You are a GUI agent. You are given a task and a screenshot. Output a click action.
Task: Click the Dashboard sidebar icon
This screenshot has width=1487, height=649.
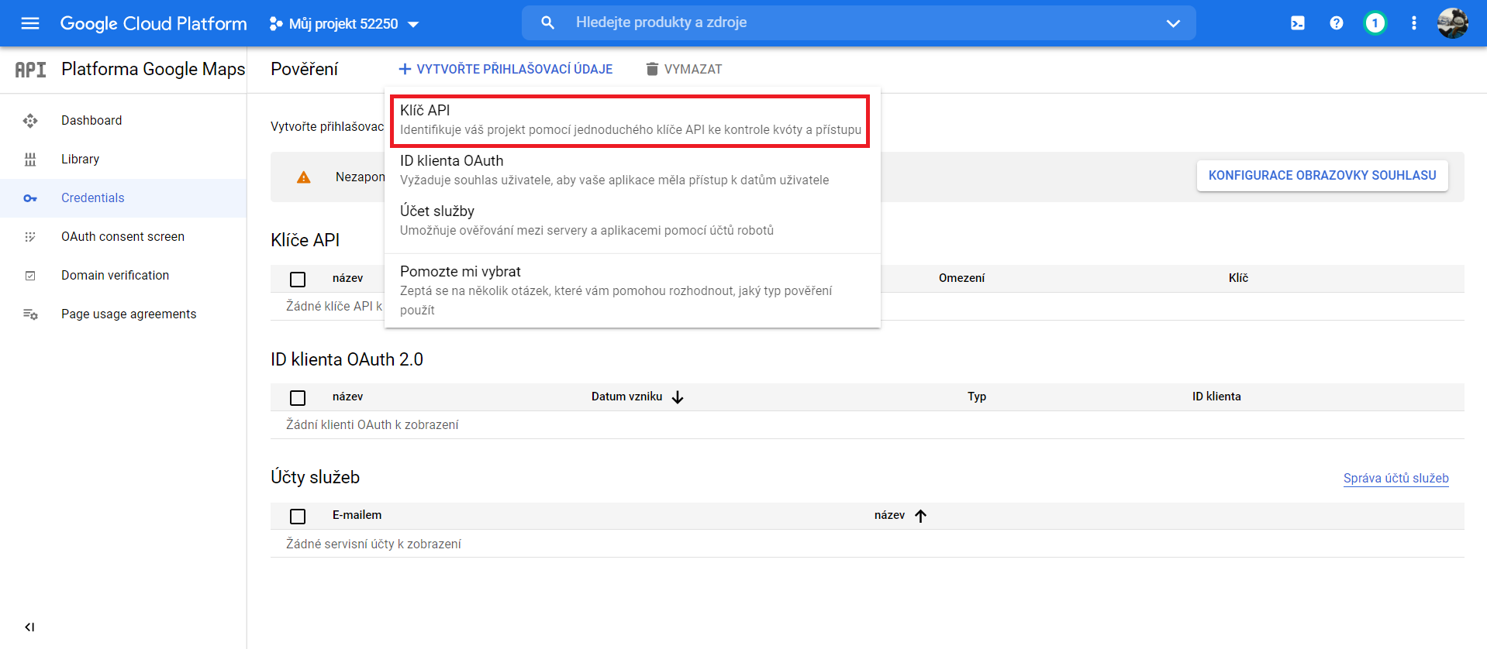tap(30, 121)
